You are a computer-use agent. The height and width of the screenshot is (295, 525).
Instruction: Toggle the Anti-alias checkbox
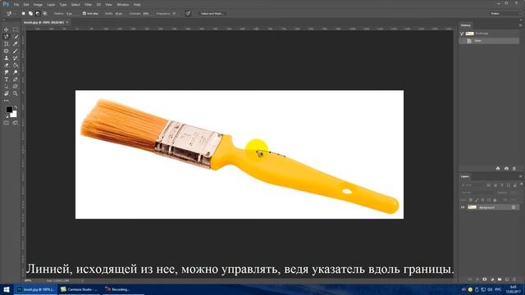point(84,13)
